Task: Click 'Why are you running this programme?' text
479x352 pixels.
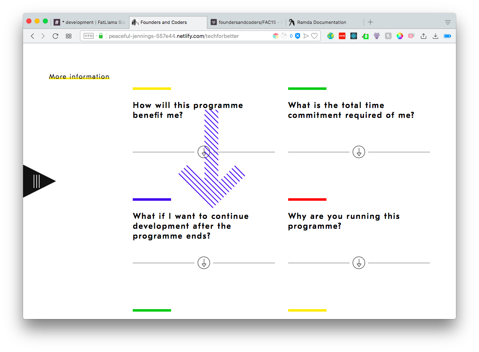Action: pyautogui.click(x=344, y=221)
